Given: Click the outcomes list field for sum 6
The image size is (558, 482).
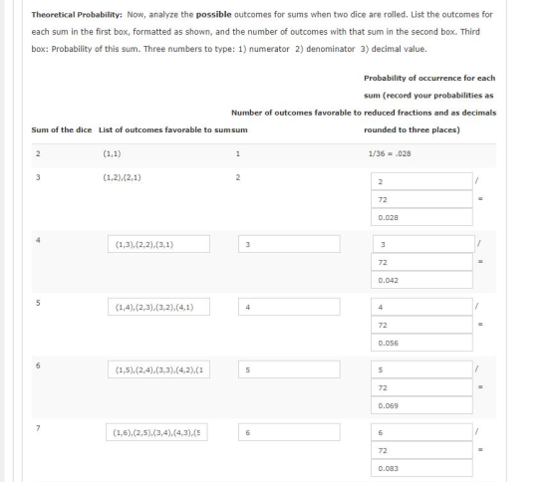Looking at the screenshot, I should point(158,369).
